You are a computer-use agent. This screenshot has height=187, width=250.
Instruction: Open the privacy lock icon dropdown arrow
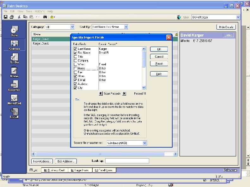[x=54, y=17]
